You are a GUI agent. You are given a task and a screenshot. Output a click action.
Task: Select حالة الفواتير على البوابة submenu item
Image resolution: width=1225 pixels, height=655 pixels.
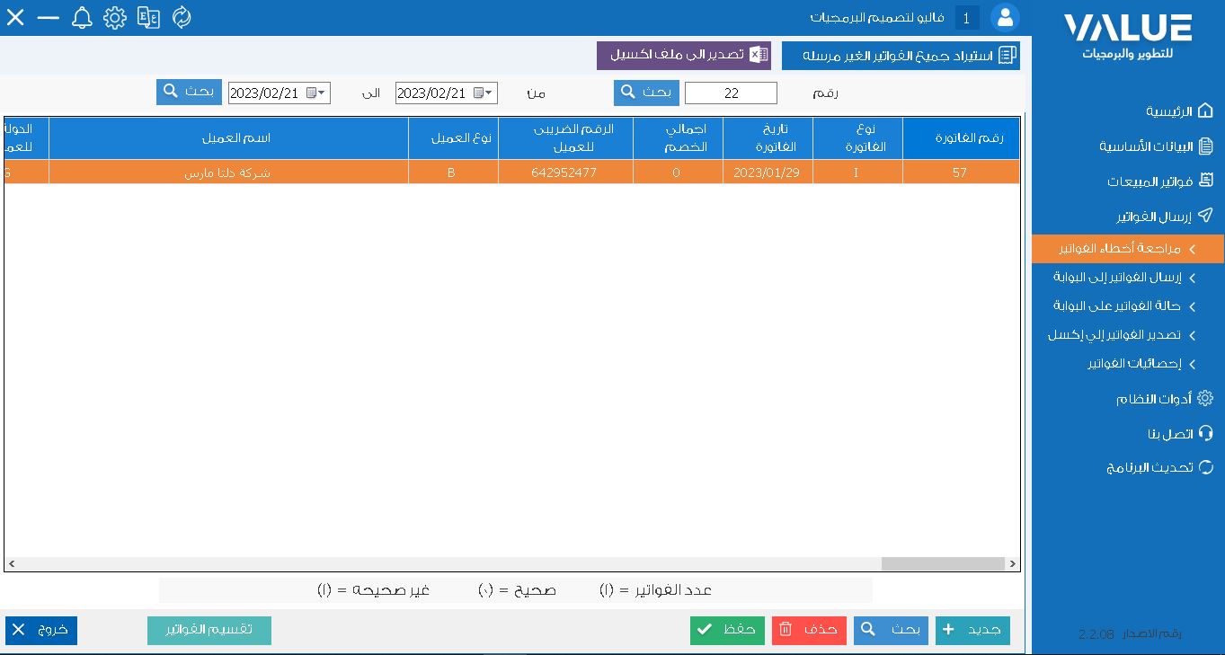point(1124,306)
